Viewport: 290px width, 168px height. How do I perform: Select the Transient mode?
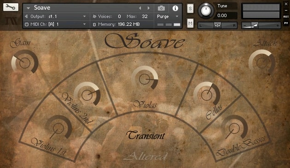[x=146, y=135]
